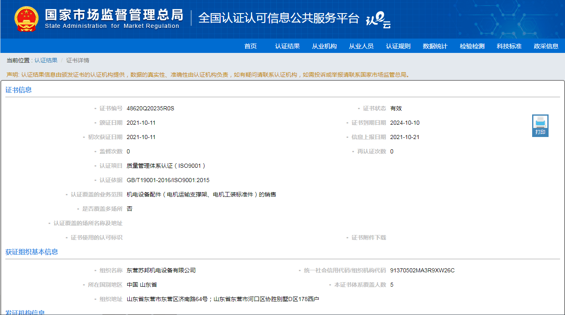The height and width of the screenshot is (315, 565).
Task: Open the 认证结果 navigation menu
Action: [287, 46]
